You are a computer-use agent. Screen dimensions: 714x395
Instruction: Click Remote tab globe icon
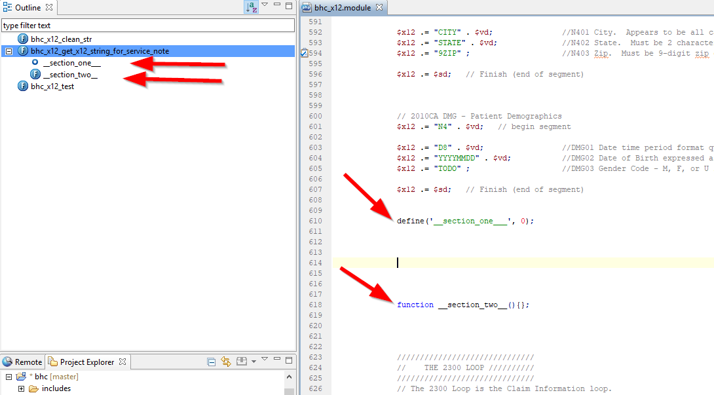[x=7, y=362]
